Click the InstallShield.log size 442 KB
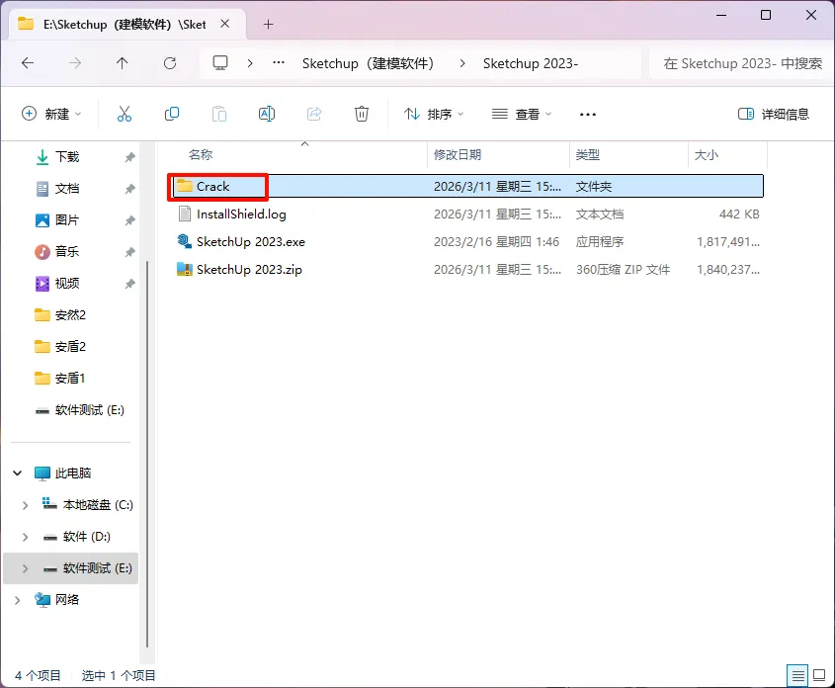 pyautogui.click(x=739, y=215)
